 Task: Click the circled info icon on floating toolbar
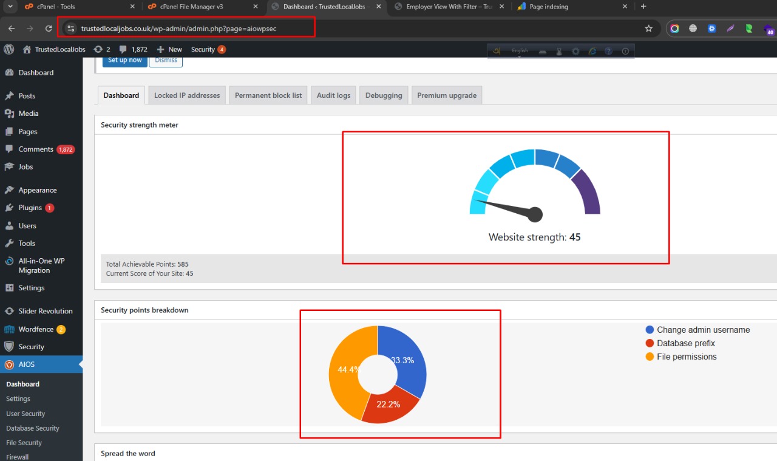tap(625, 52)
